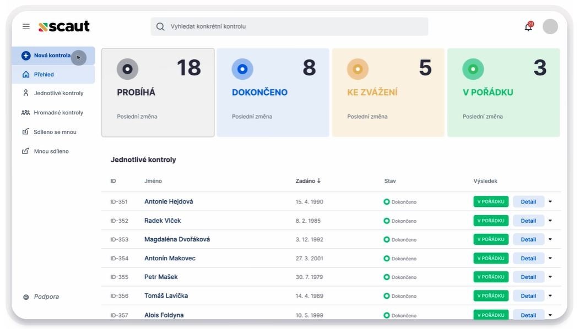Image resolution: width=585 pixels, height=329 pixels.
Task: Go to Jednotlivé kontroly in sidebar
Action: coord(58,94)
